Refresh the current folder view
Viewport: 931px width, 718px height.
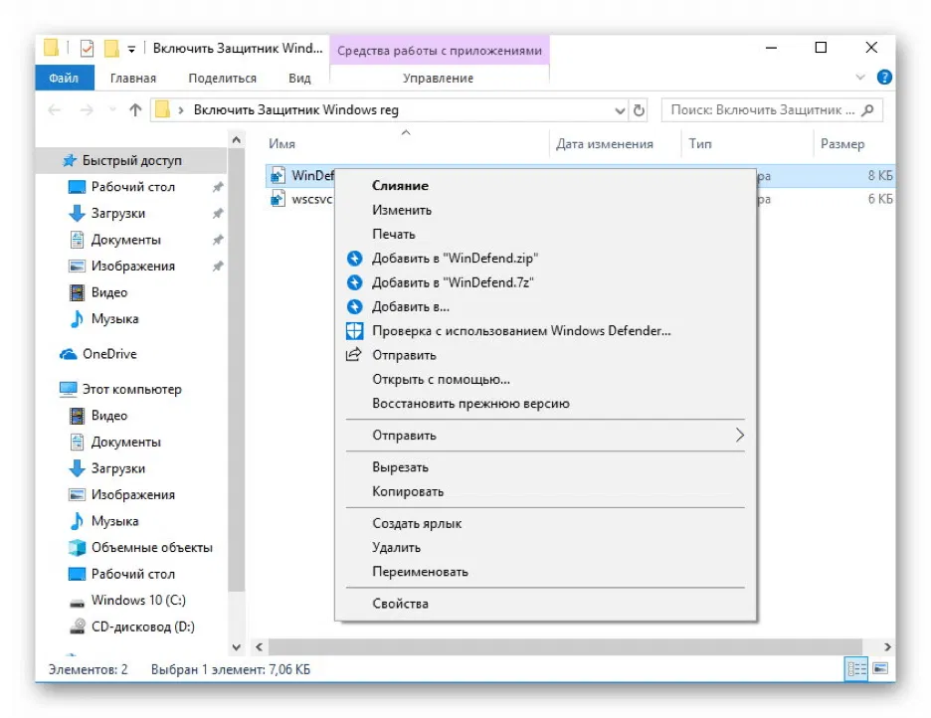(640, 110)
